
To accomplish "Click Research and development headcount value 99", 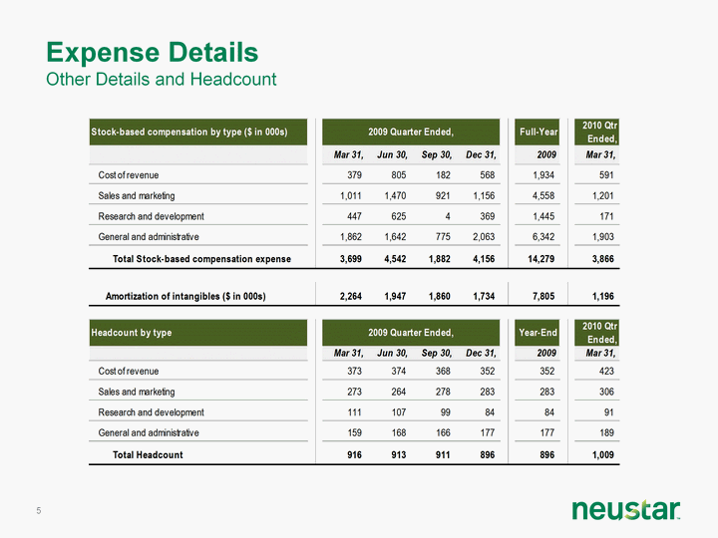I will (x=445, y=412).
